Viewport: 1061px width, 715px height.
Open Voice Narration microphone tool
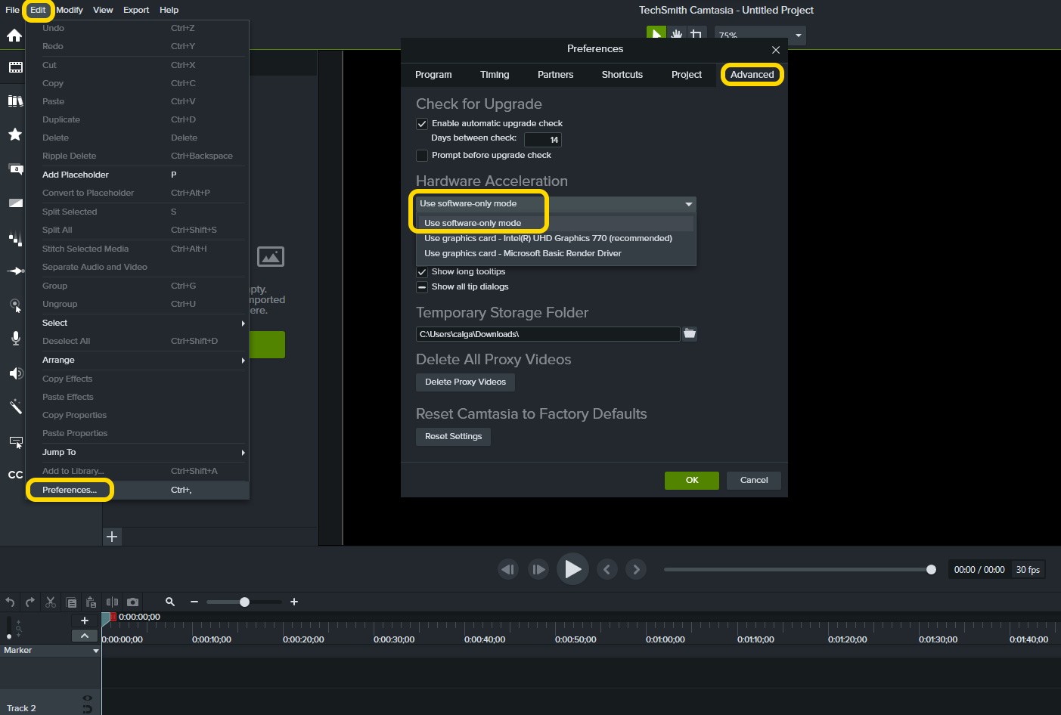[x=15, y=338]
